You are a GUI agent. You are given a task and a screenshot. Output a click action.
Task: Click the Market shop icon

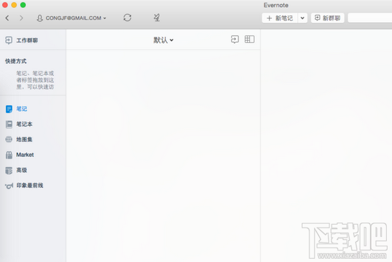click(x=9, y=155)
